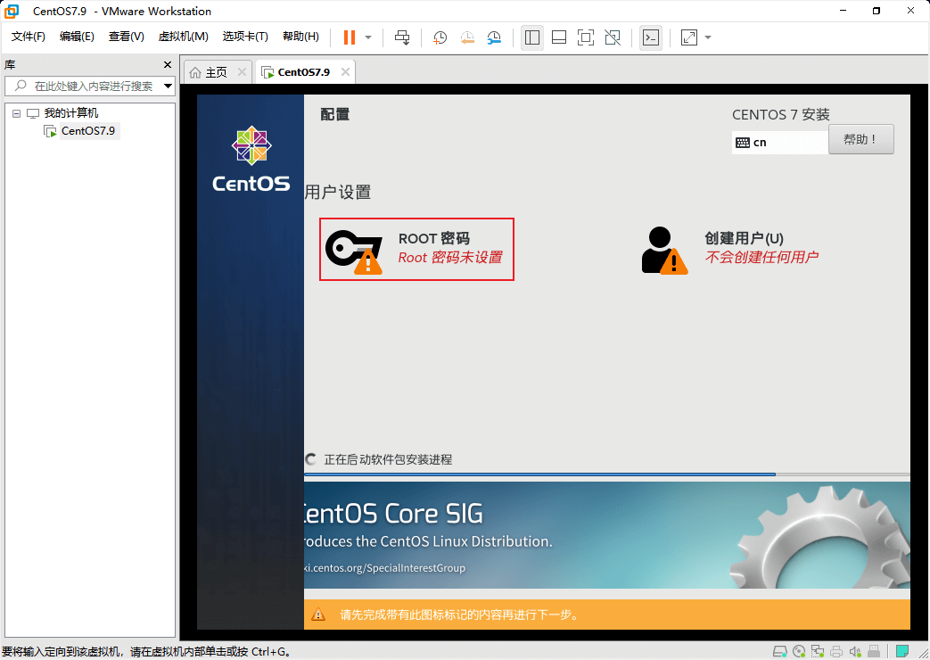The width and height of the screenshot is (930, 660).
Task: Click the printer status icon
Action: (836, 652)
